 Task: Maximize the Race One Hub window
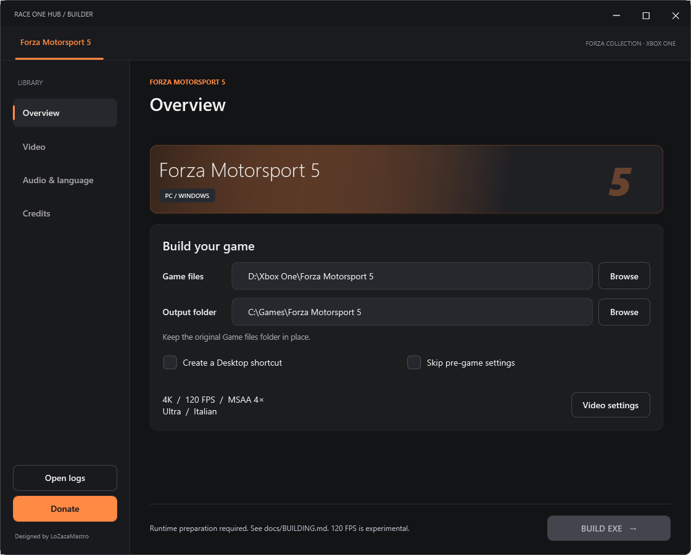tap(646, 15)
